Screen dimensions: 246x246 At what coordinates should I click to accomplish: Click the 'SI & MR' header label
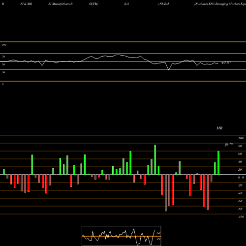click(26, 4)
